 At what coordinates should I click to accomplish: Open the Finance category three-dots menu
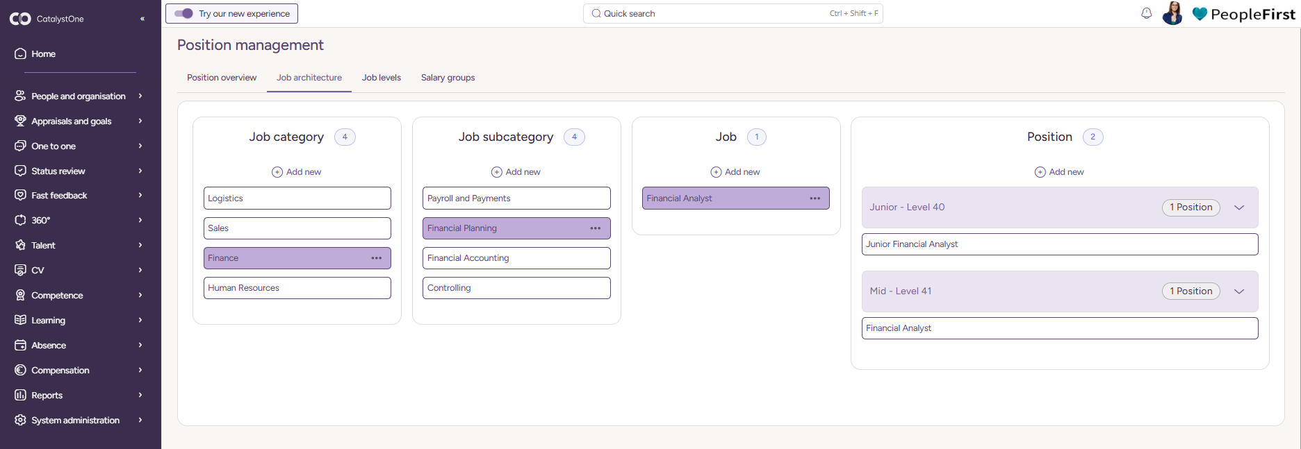point(377,258)
